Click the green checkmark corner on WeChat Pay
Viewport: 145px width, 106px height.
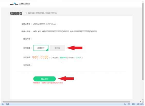click(x=47, y=50)
